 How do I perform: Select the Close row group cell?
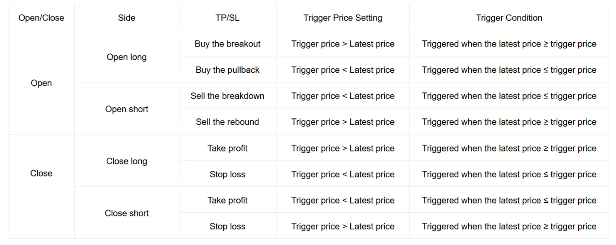point(41,173)
